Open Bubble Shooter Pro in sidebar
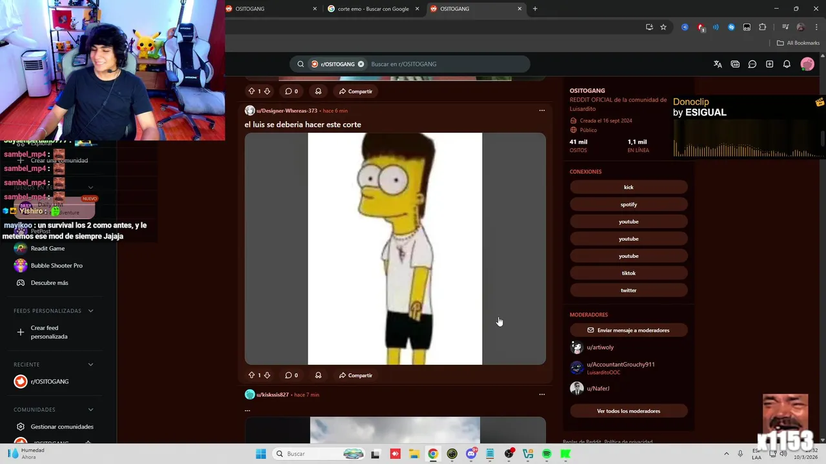The height and width of the screenshot is (464, 826). click(x=57, y=266)
